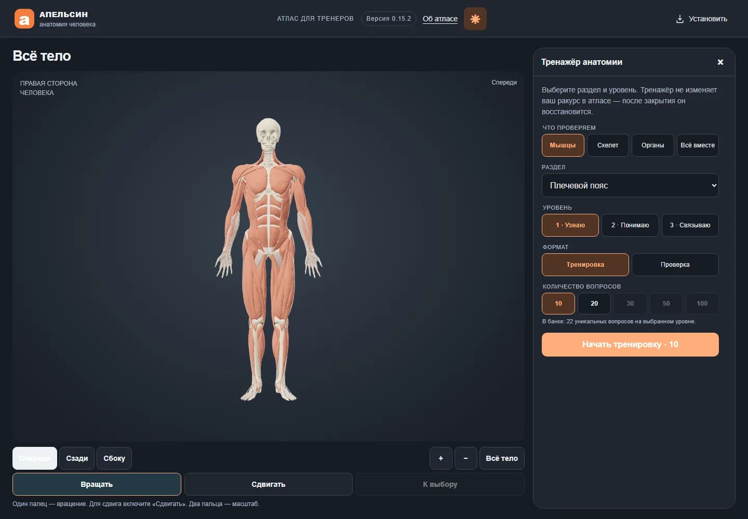Click the АТЛАС ДЛЯ ТРЕНЕРОВ label
The width and height of the screenshot is (748, 519).
click(x=315, y=19)
